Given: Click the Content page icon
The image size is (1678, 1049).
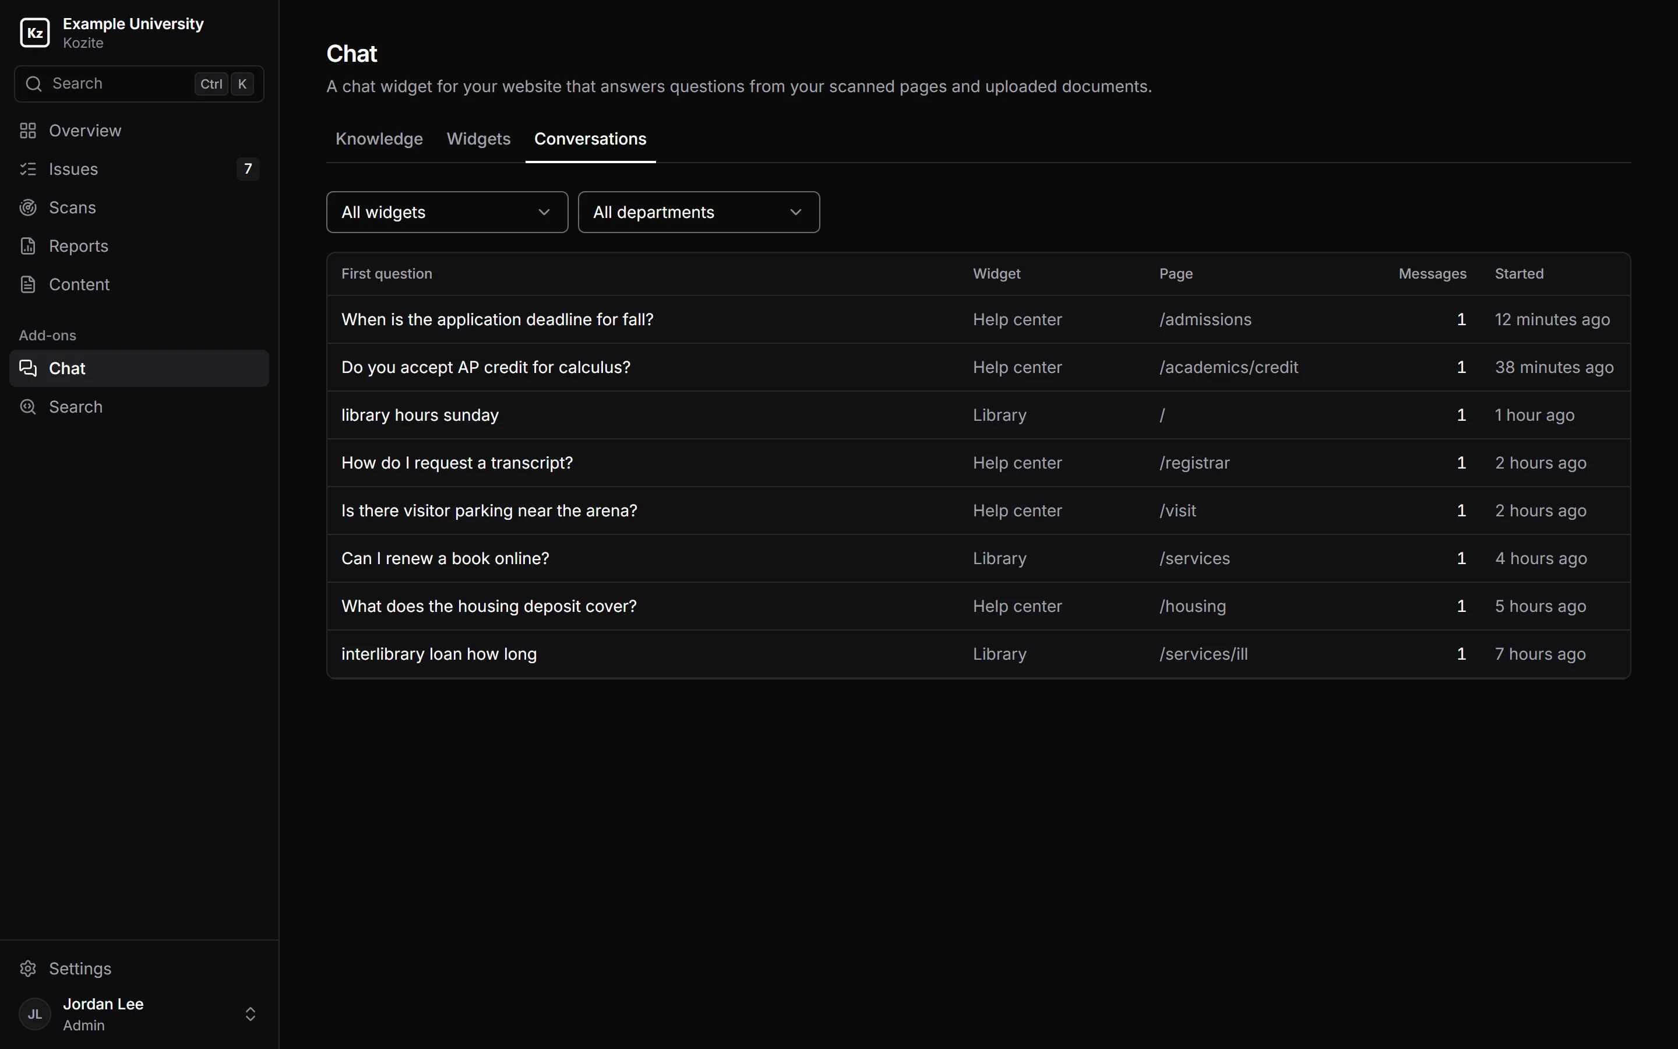Looking at the screenshot, I should click(28, 284).
